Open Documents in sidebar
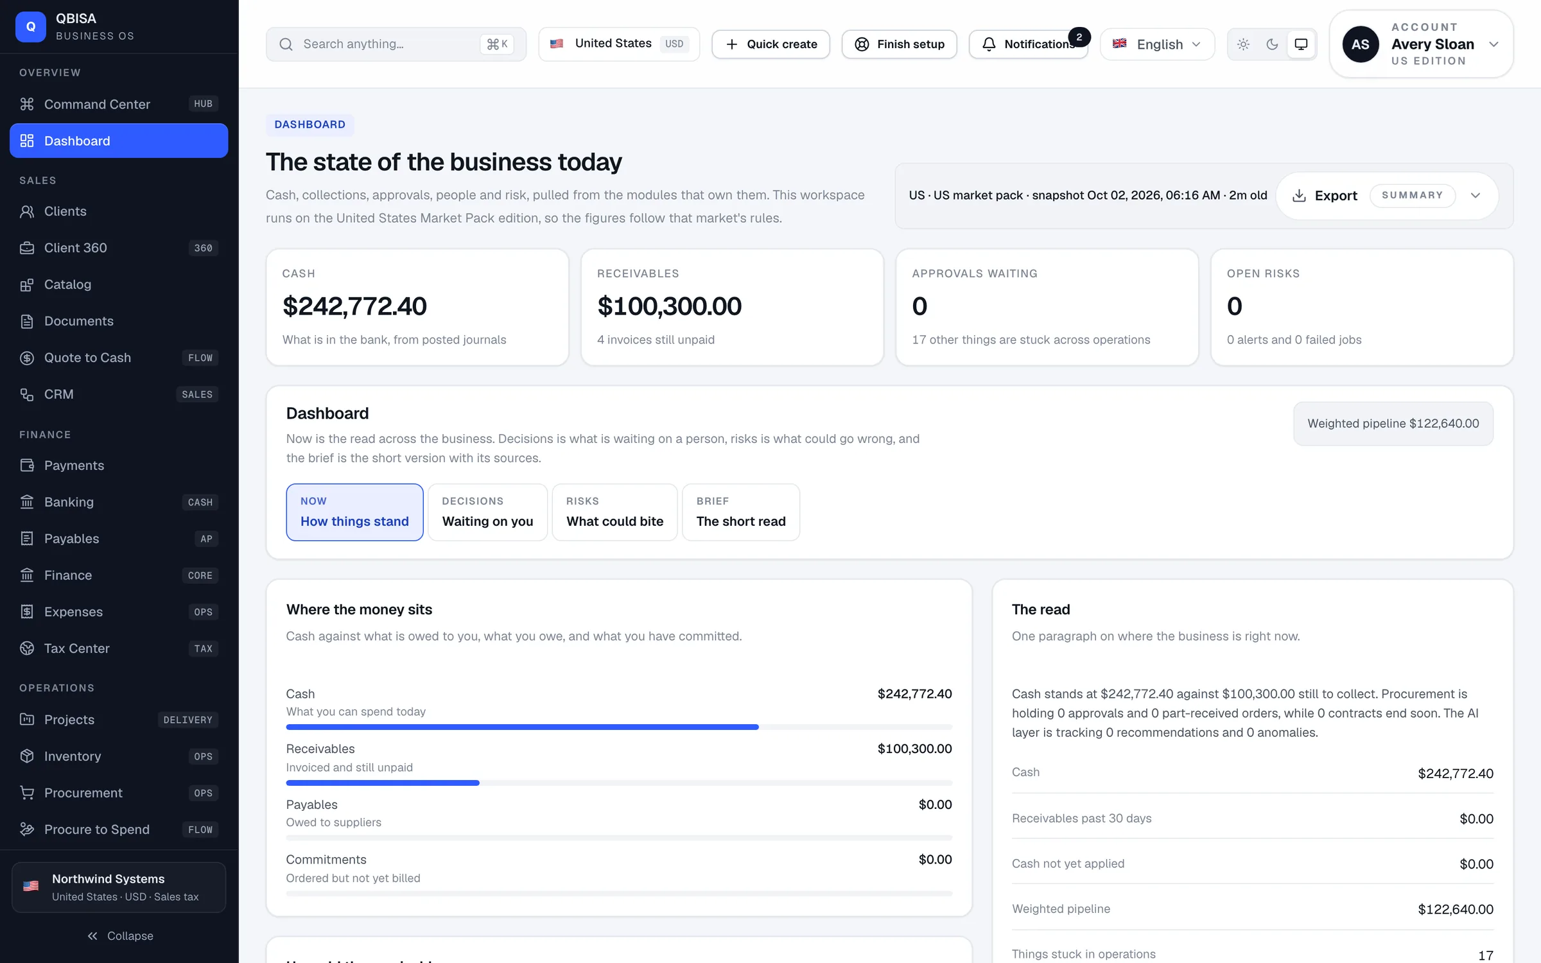Image resolution: width=1541 pixels, height=963 pixels. coord(119,321)
